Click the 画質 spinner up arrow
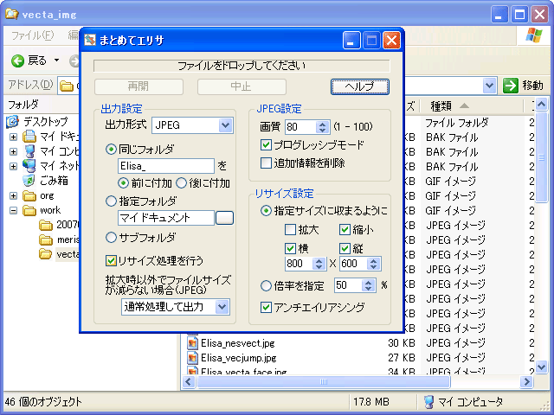The height and width of the screenshot is (415, 554). [x=322, y=123]
